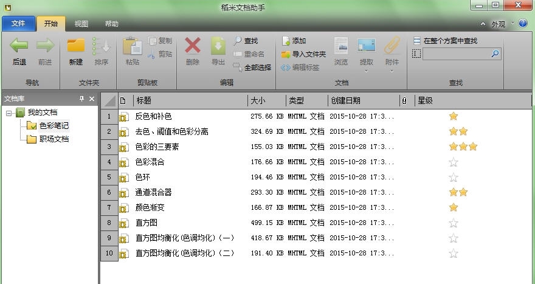The width and height of the screenshot is (535, 284).
Task: Click the red 删除 delete icon
Action: [x=193, y=46]
